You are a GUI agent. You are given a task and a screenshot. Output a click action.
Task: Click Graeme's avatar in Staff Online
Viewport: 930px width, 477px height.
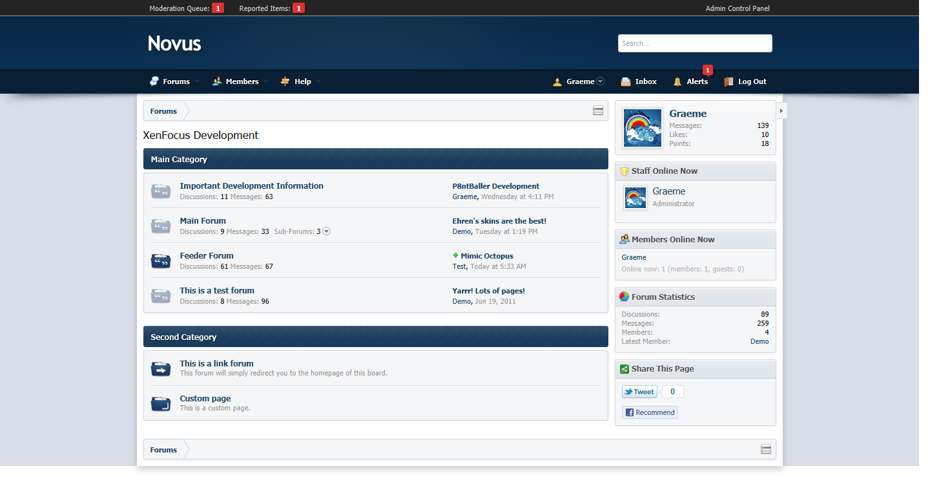635,198
